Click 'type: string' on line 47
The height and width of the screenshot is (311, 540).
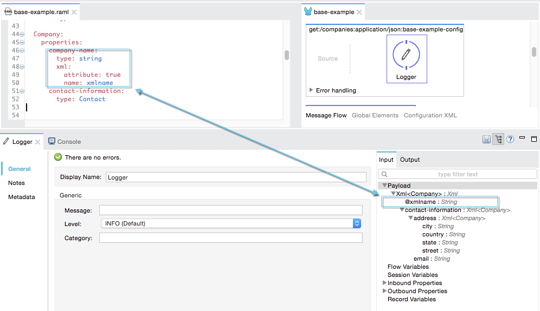(79, 59)
